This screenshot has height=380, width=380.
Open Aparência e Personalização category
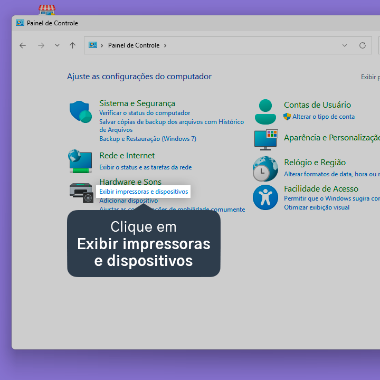332,138
